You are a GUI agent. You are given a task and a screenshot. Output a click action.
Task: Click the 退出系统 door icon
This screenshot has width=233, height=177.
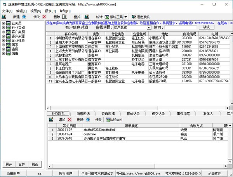pos(134,17)
